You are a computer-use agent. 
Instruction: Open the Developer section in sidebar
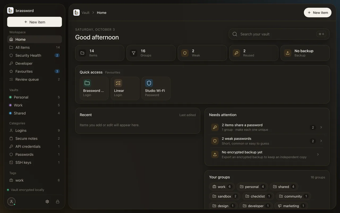click(35, 63)
